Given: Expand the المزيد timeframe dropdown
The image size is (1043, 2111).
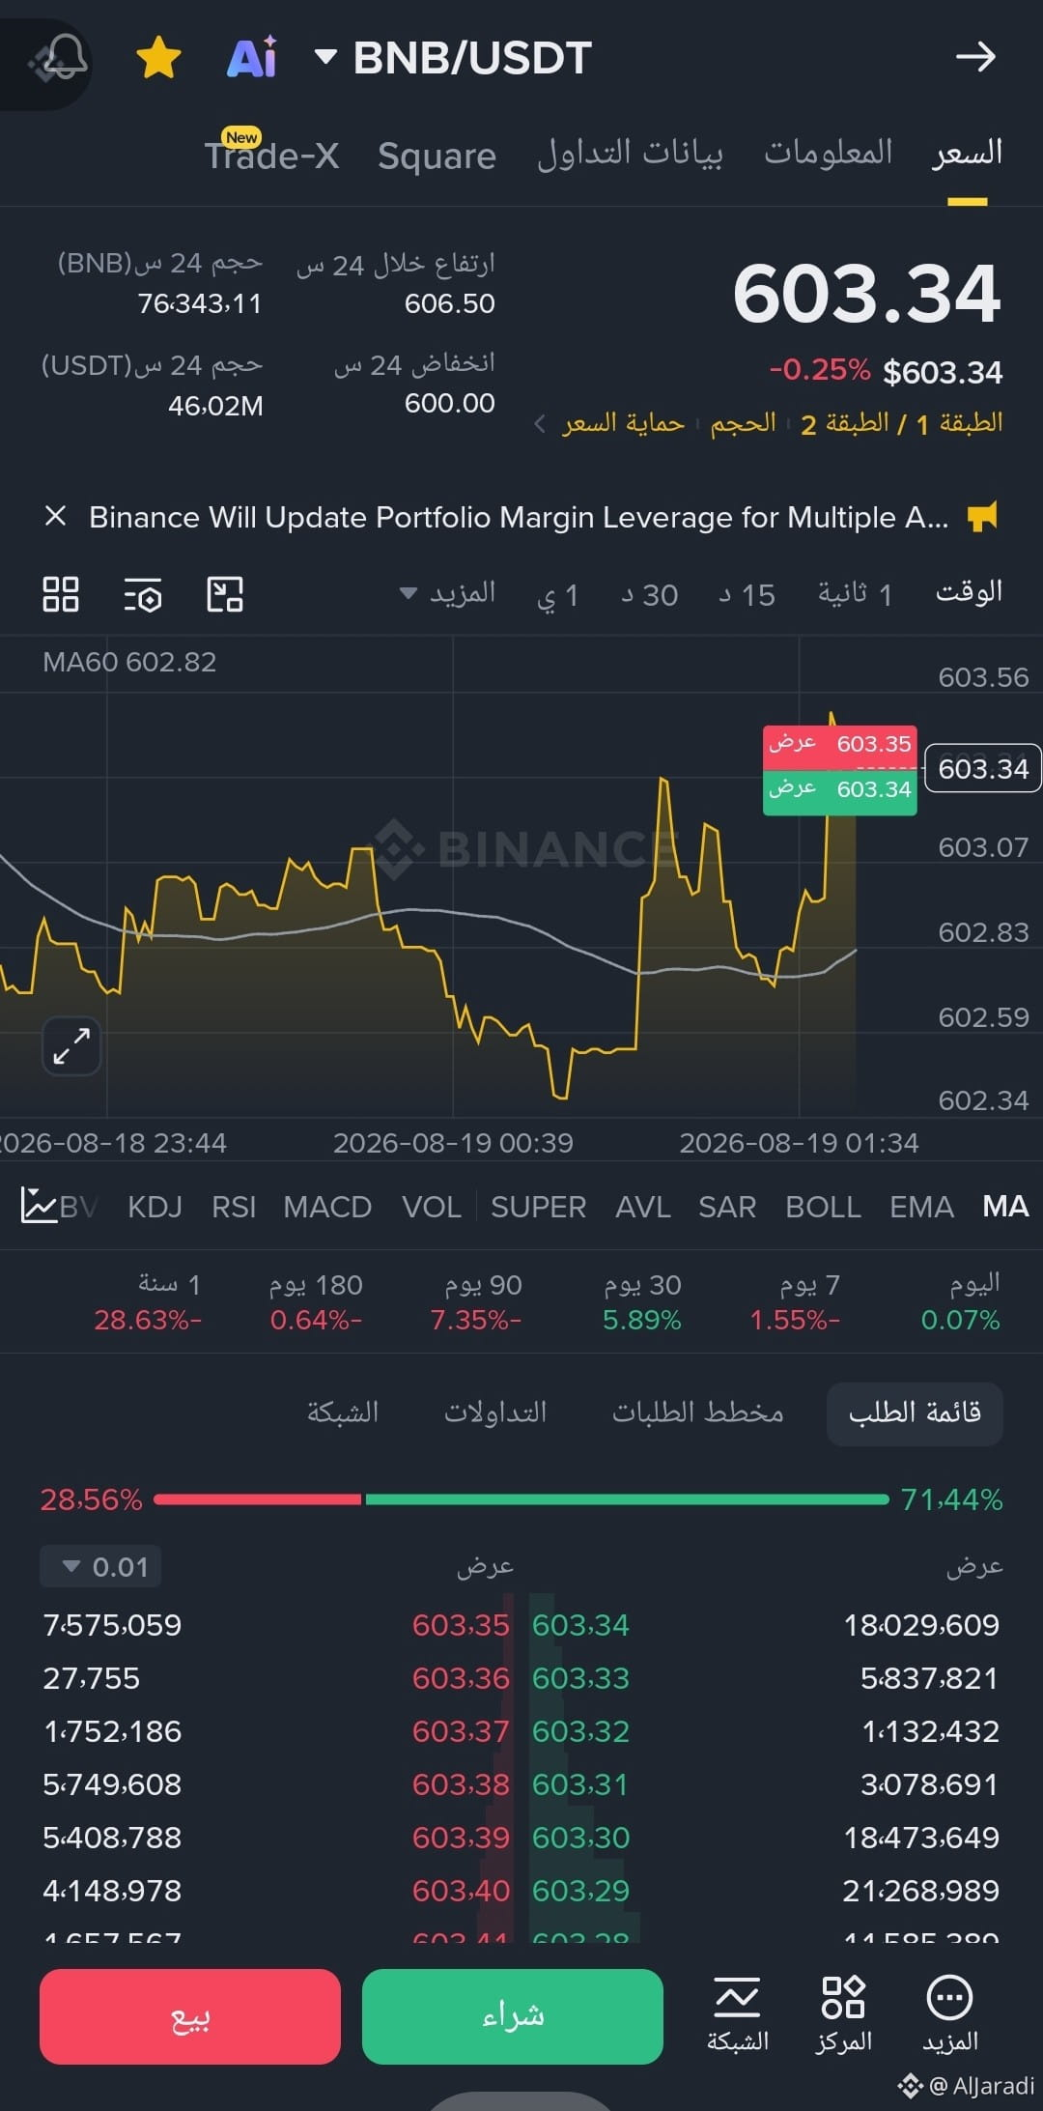Looking at the screenshot, I should point(448,593).
